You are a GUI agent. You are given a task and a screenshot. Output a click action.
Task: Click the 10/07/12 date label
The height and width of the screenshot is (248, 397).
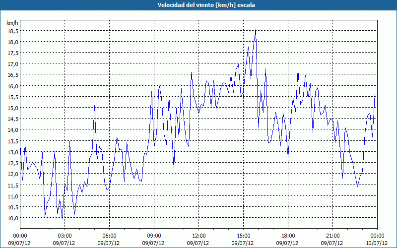[378, 243]
